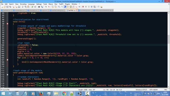Open the Language menu

pos(31,4)
